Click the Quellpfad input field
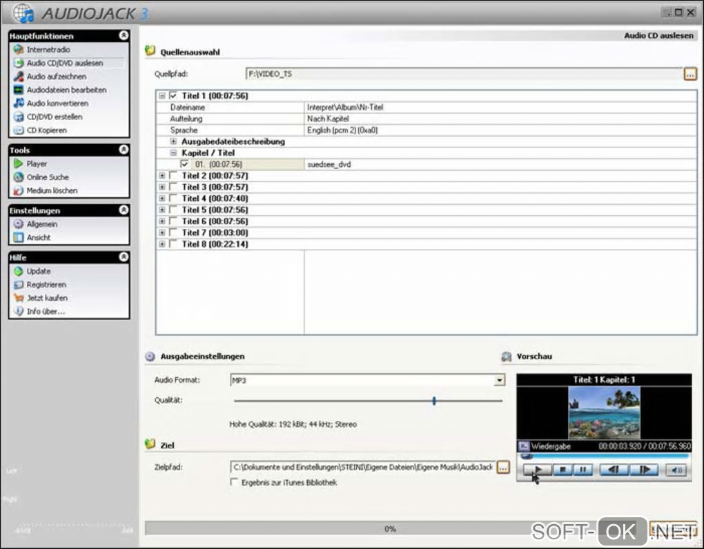Screen dimensions: 704x549 (x=464, y=74)
